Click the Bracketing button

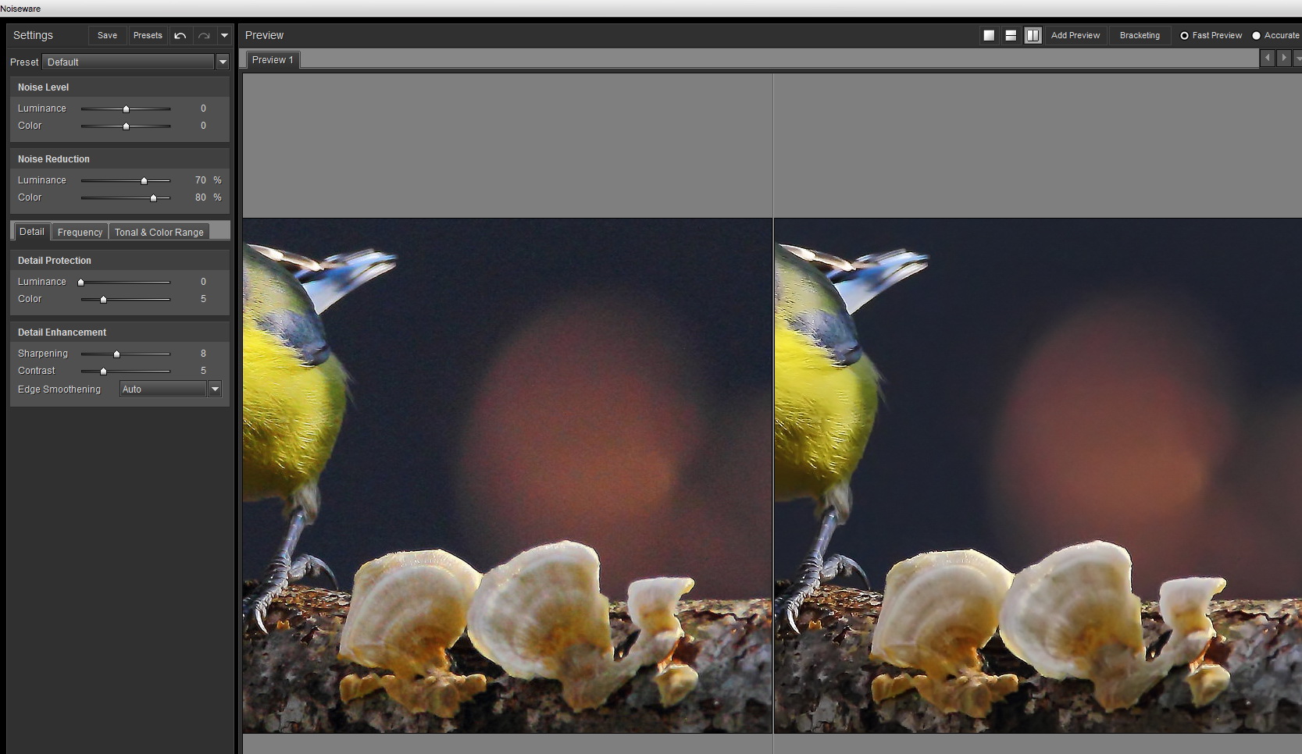coord(1140,35)
